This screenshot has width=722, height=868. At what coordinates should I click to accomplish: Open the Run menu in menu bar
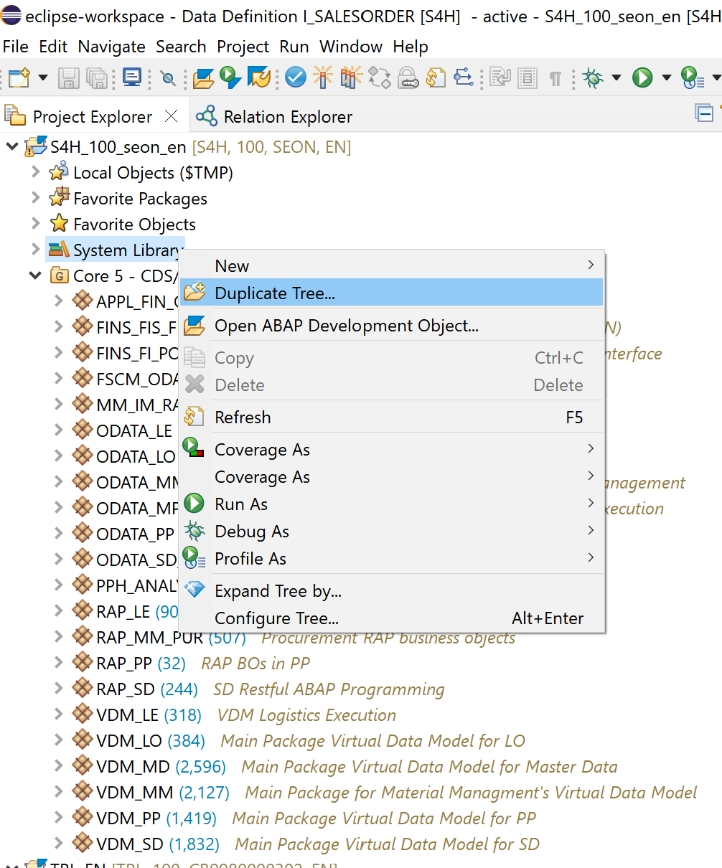click(x=294, y=47)
